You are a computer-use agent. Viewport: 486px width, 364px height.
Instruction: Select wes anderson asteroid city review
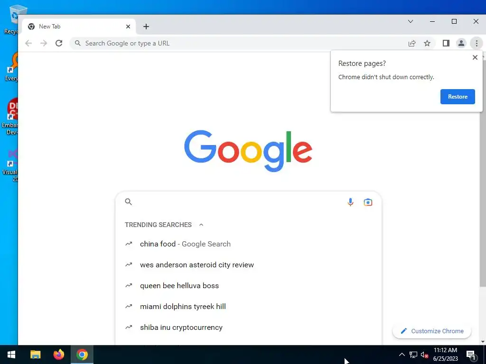click(248, 264)
